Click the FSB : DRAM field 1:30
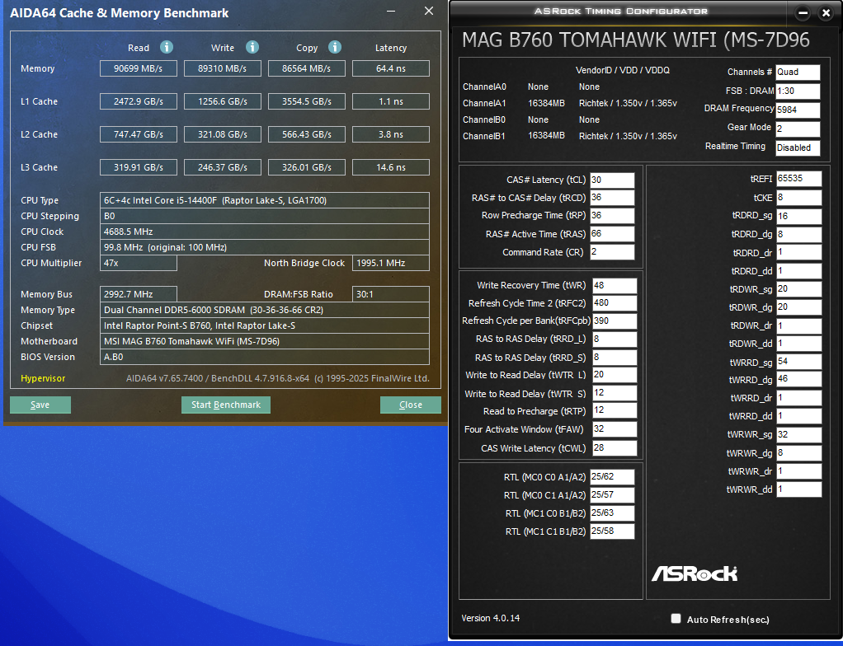Screen dimensions: 843x646 [798, 91]
